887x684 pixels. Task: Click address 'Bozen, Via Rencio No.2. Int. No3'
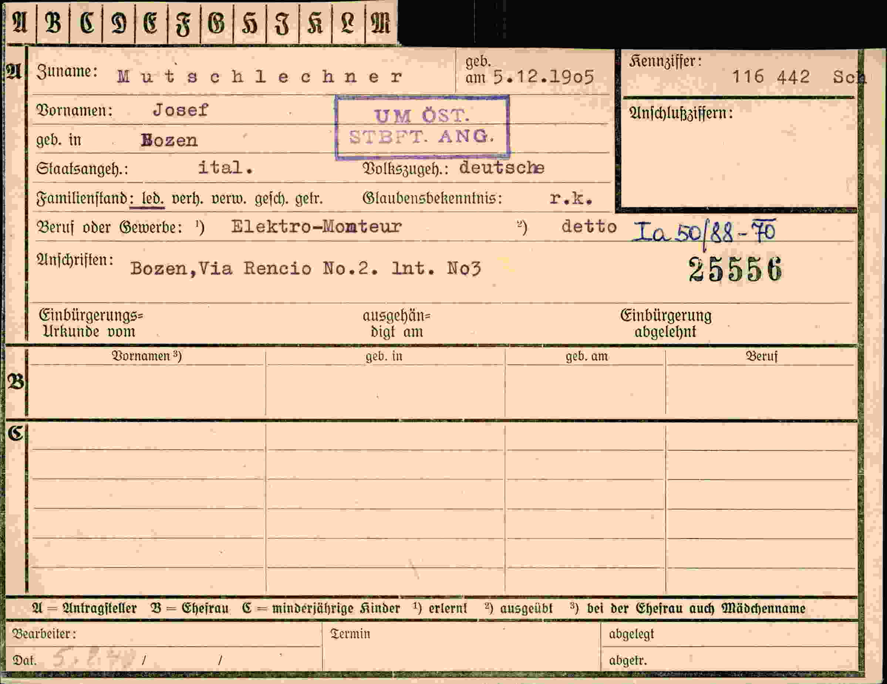click(306, 269)
